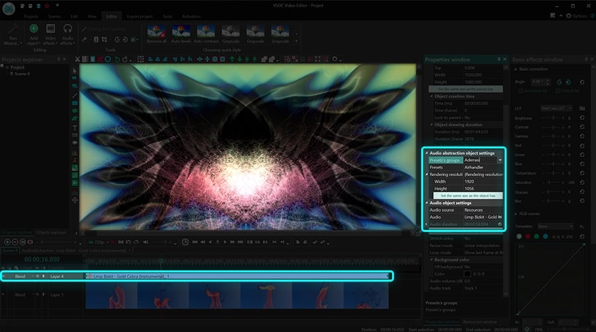This screenshot has width=596, height=332.
Task: Click timeline zoom out minus icon
Action: point(15,242)
